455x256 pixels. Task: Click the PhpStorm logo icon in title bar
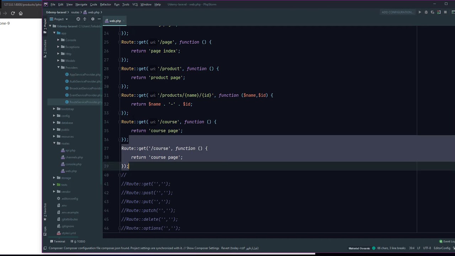tap(45, 4)
